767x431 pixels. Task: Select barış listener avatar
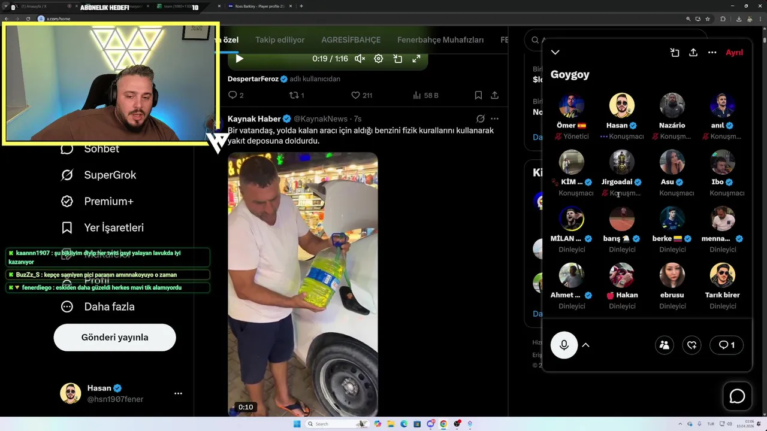click(622, 218)
